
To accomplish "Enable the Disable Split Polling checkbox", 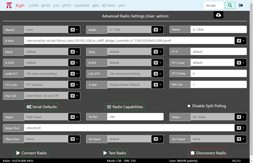I will click(x=189, y=106).
